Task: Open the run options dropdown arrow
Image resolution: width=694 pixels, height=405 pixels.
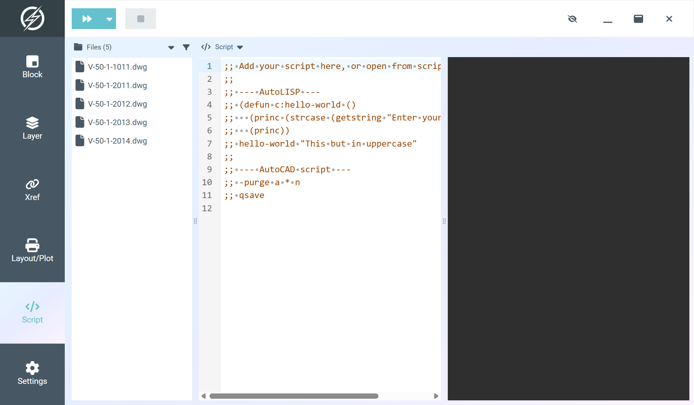Action: click(x=109, y=19)
